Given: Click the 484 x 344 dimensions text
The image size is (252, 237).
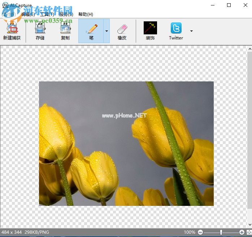Looking at the screenshot, I should 12,232.
